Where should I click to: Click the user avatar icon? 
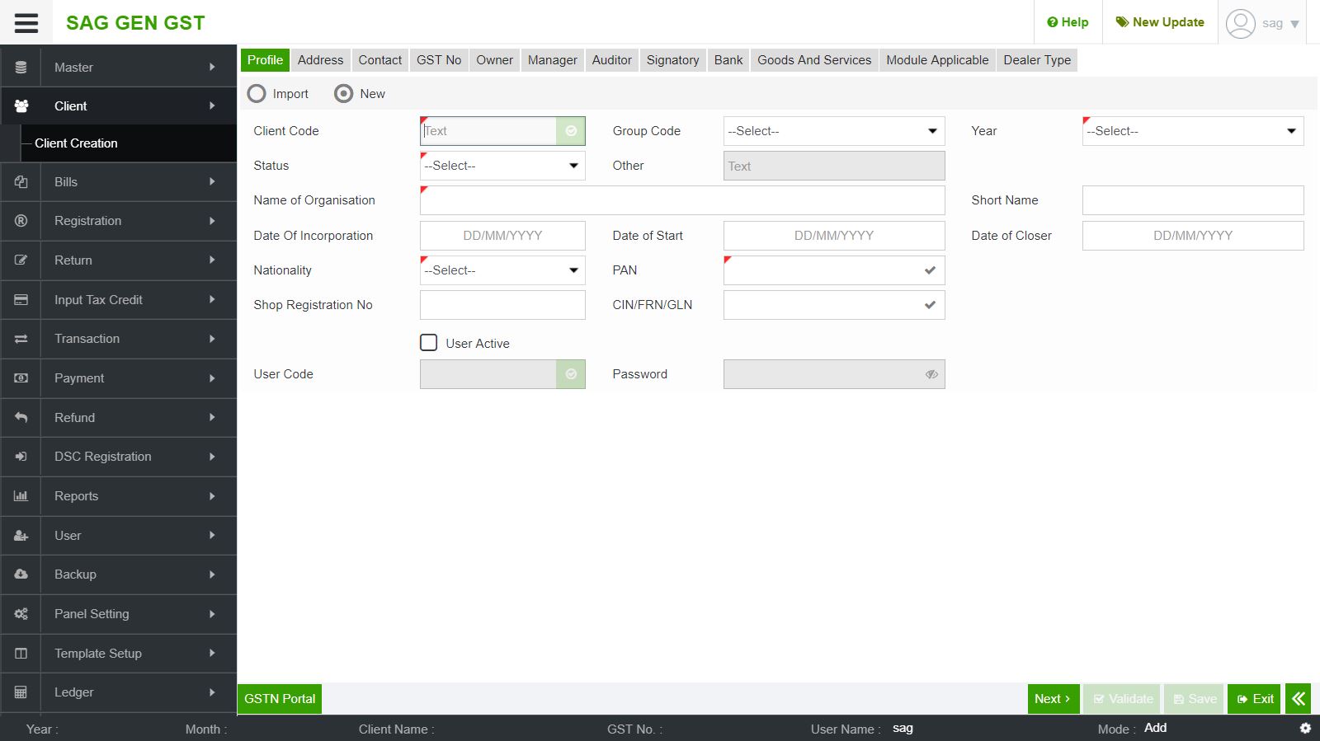pos(1240,23)
